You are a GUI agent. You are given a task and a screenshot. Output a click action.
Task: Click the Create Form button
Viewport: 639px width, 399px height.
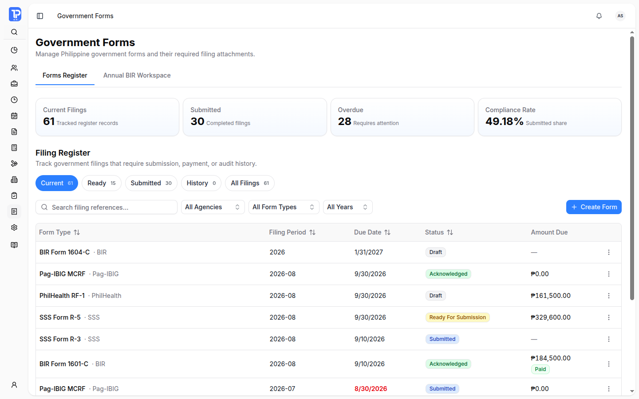[x=594, y=207]
